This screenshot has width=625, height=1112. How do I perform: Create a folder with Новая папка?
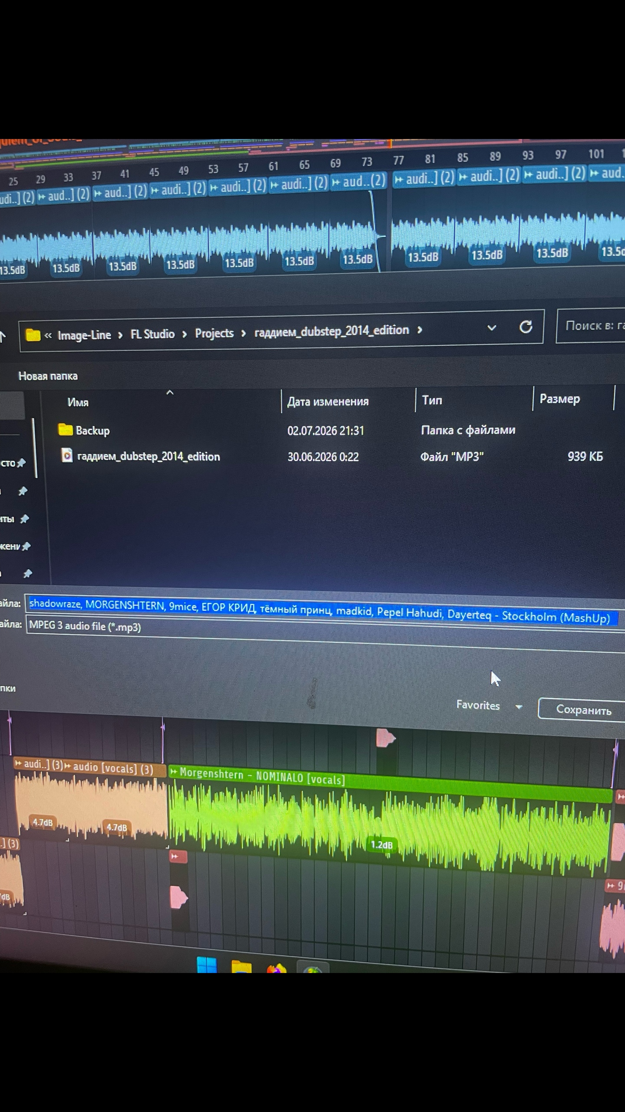click(x=48, y=376)
